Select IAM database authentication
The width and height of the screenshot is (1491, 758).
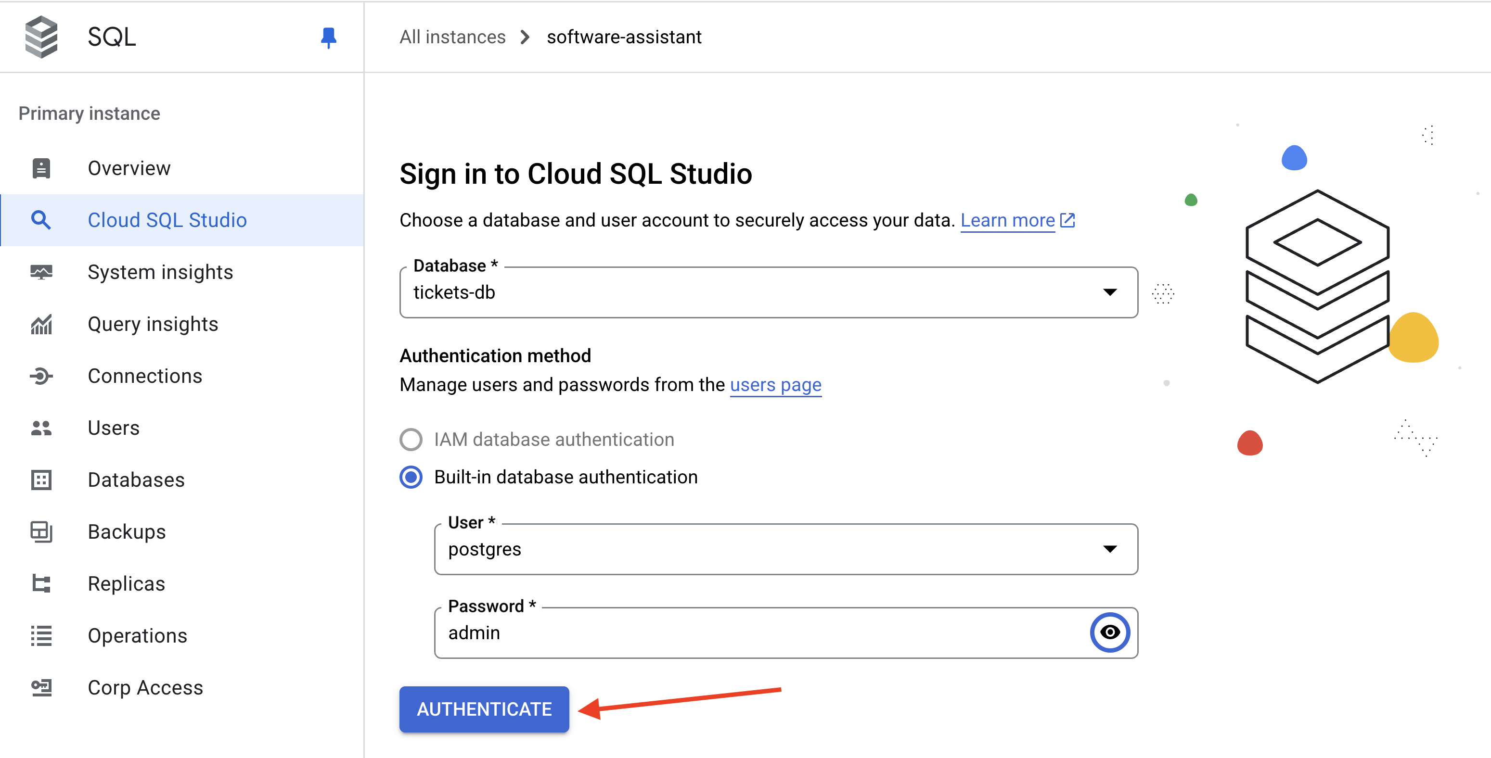(x=411, y=439)
